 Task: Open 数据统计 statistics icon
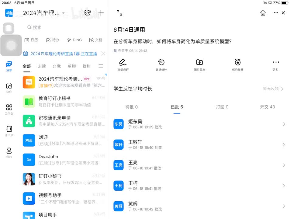tap(161, 65)
